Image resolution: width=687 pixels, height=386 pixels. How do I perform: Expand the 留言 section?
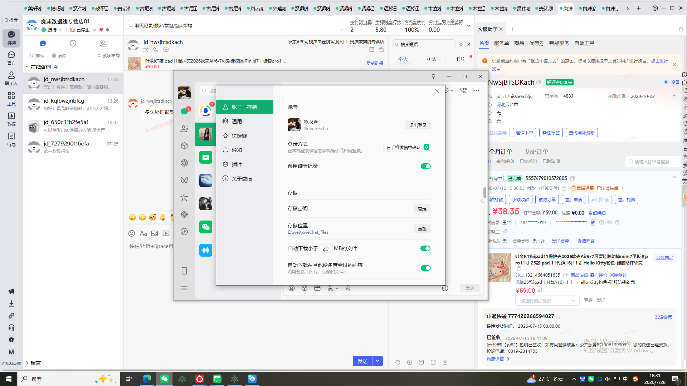point(27,363)
